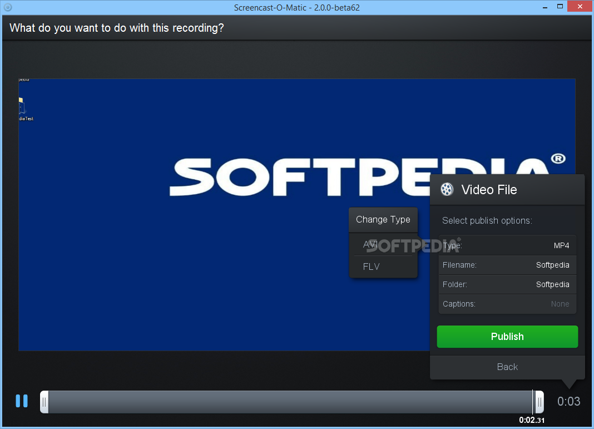Change the Folder Softpedia option
Viewport: 594px width, 429px height.
pos(507,284)
